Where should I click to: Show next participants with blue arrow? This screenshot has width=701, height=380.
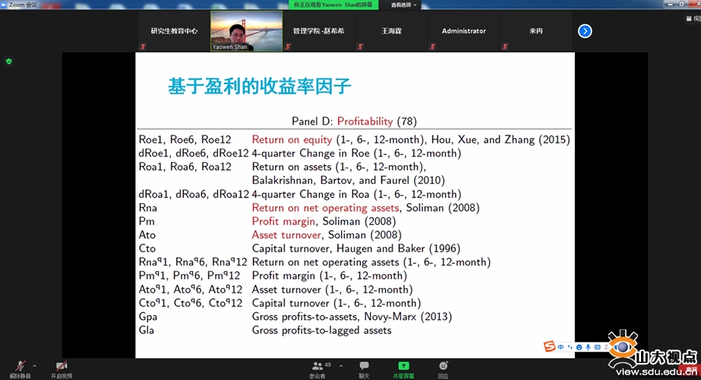click(585, 31)
